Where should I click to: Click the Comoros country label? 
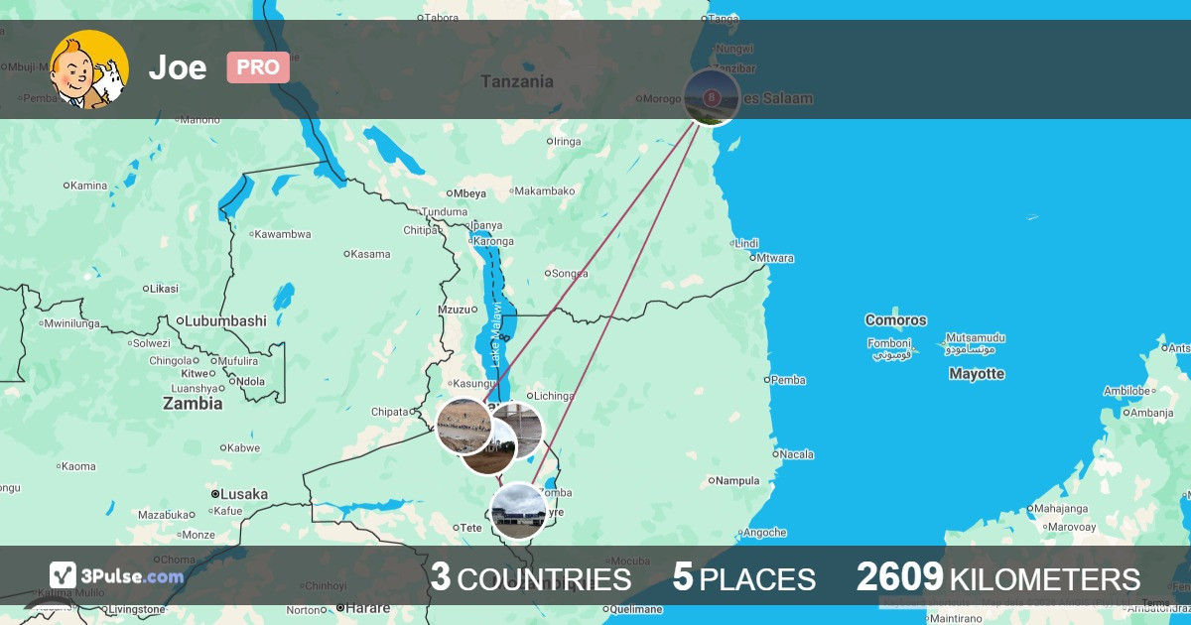coord(895,320)
